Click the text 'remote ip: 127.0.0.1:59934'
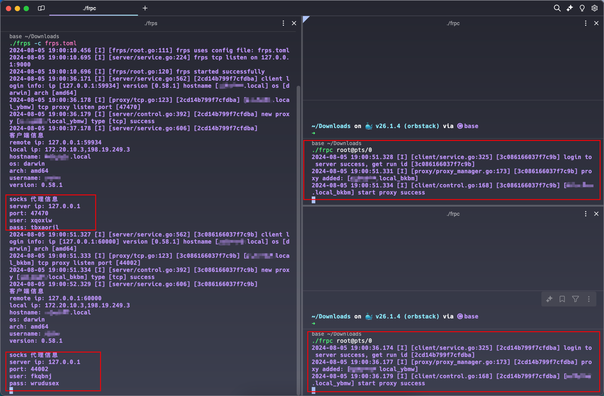Image resolution: width=604 pixels, height=396 pixels. click(55, 142)
